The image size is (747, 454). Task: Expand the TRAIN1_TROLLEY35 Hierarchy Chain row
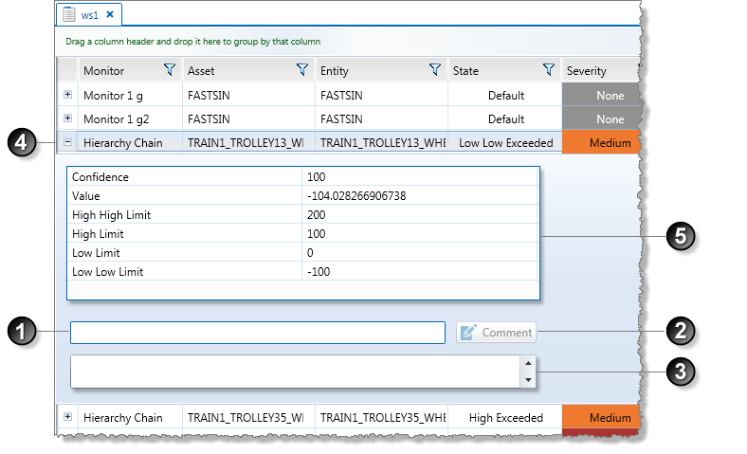[x=67, y=417]
